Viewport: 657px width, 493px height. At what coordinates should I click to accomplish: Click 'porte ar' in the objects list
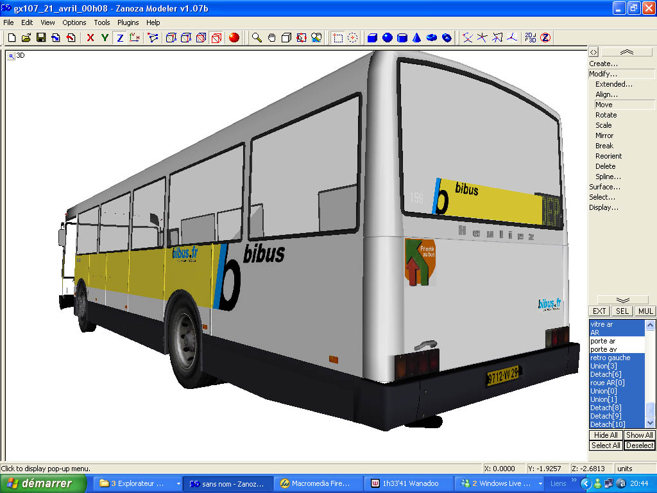[617, 341]
